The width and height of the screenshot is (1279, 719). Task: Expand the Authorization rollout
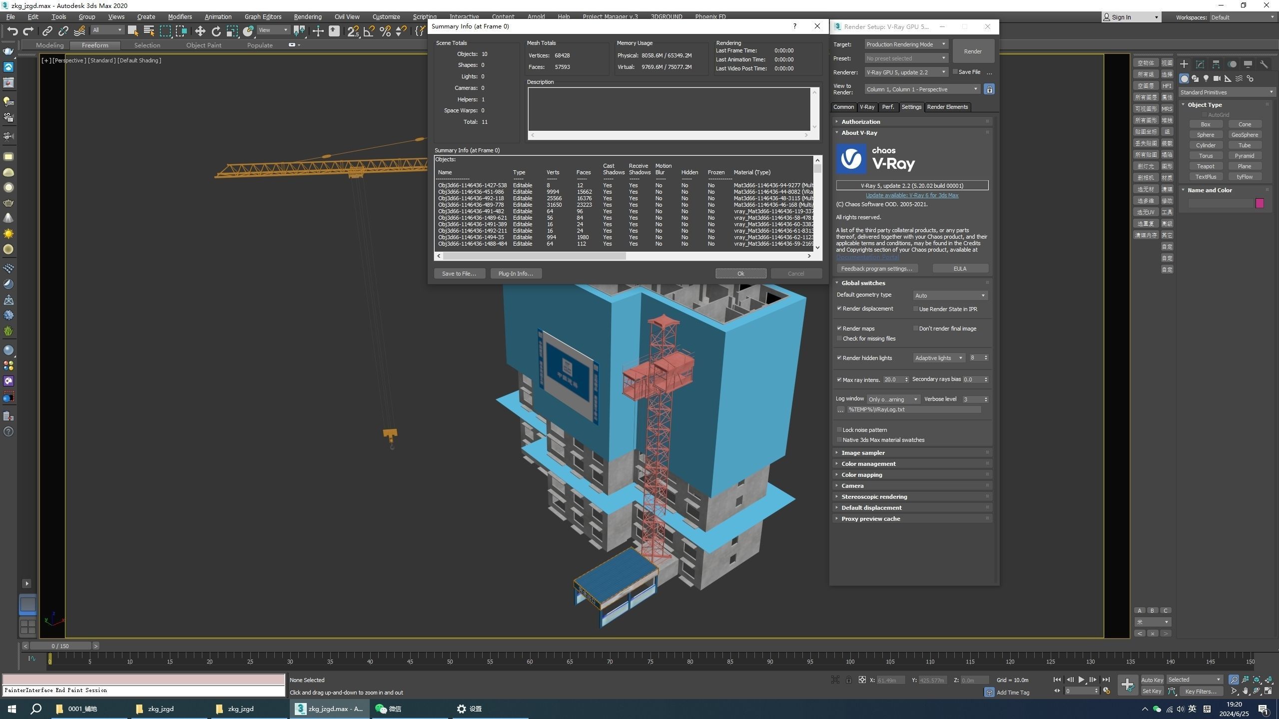pyautogui.click(x=912, y=122)
